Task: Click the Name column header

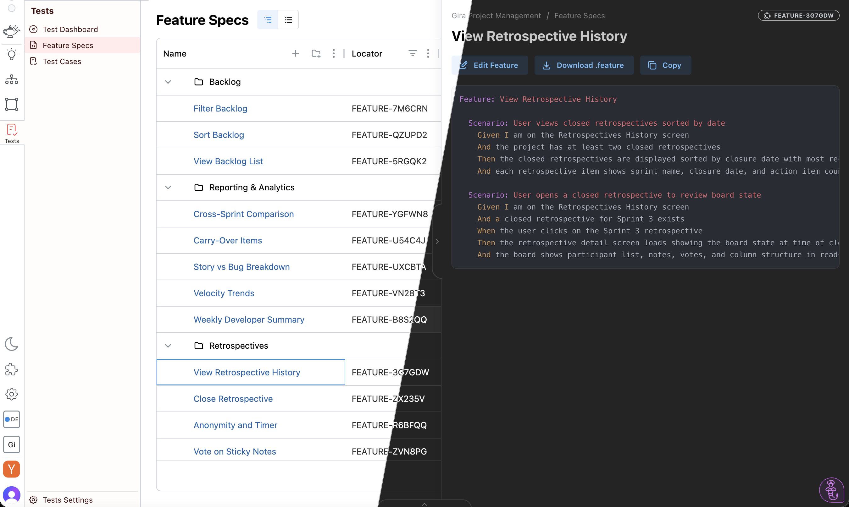Action: [x=175, y=54]
